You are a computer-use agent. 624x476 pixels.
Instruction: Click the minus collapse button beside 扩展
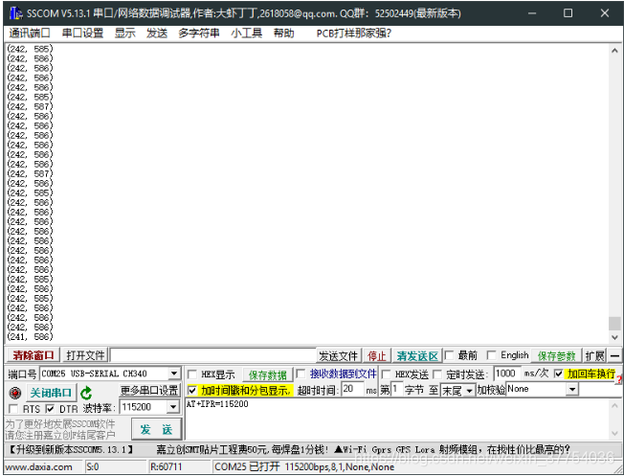614,355
